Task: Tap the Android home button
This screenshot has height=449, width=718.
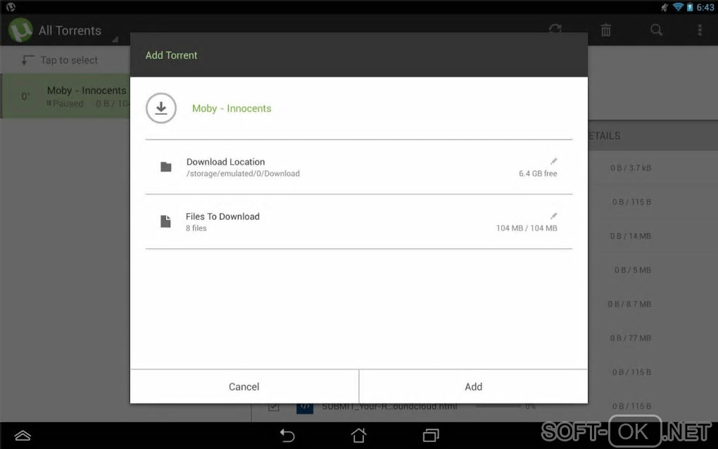Action: pyautogui.click(x=358, y=435)
